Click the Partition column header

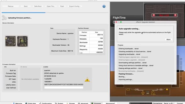tap(84, 32)
